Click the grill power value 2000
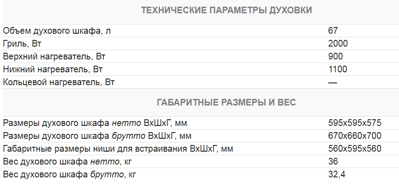The width and height of the screenshot is (399, 188). coord(337,43)
